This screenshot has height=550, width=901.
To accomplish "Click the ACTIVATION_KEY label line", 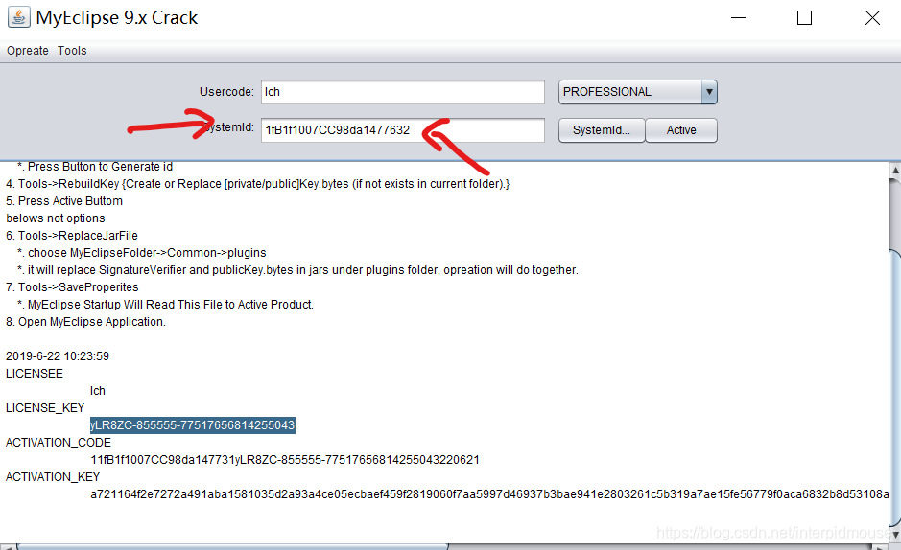I will 53,476.
